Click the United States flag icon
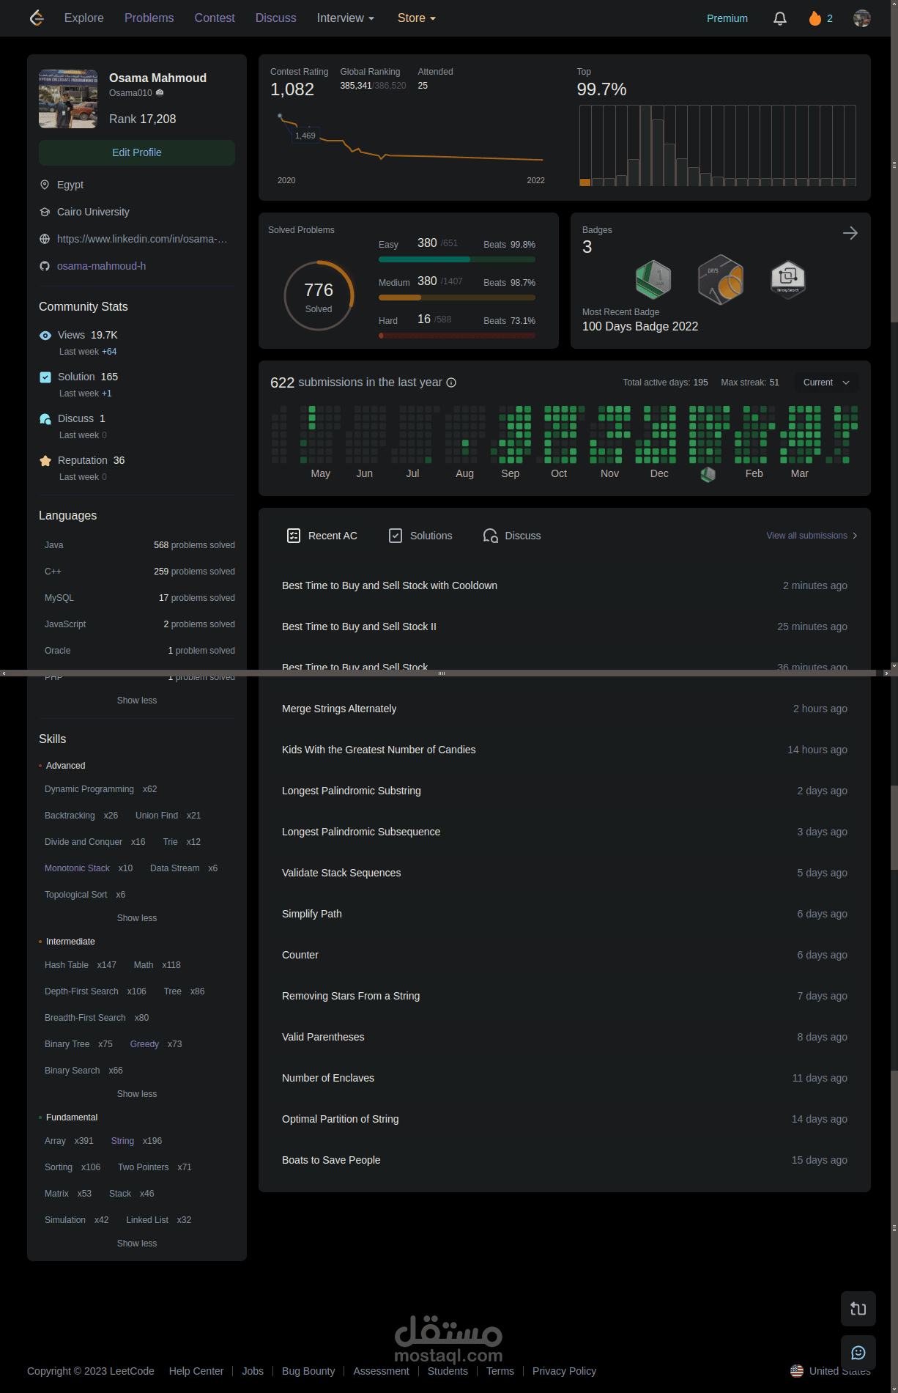Viewport: 898px width, 1393px height. 797,1371
